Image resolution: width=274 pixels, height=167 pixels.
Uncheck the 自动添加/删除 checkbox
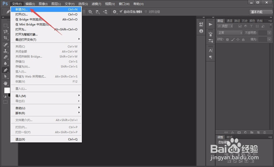pyautogui.click(x=121, y=11)
